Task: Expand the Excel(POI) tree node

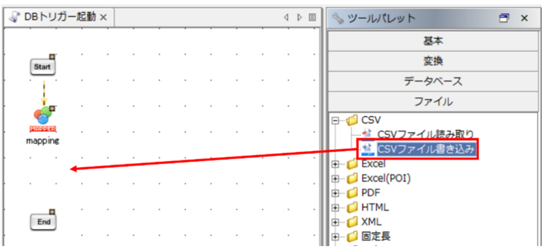Action: click(335, 179)
